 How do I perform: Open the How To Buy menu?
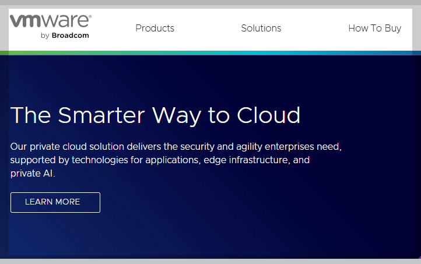pyautogui.click(x=374, y=28)
